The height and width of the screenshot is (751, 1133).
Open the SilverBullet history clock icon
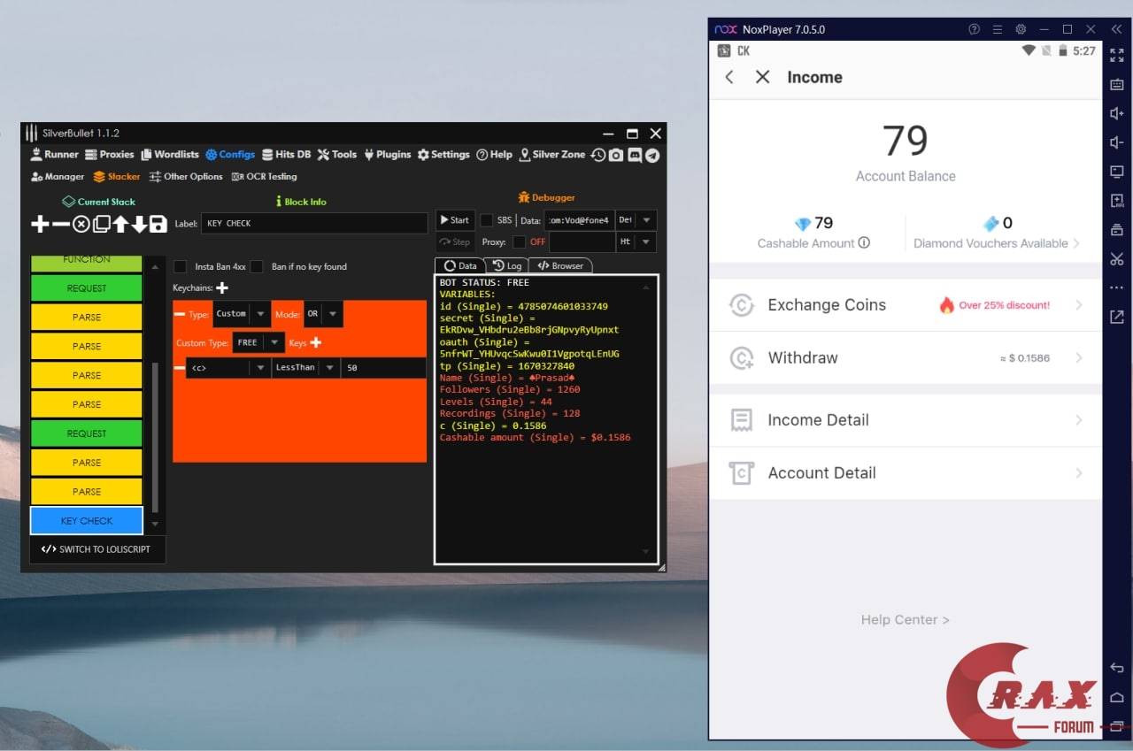[x=598, y=155]
